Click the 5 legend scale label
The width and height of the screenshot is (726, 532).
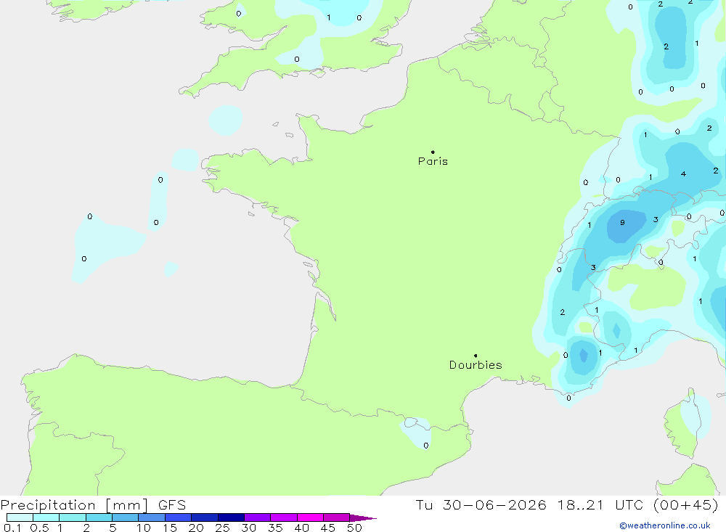click(x=113, y=528)
